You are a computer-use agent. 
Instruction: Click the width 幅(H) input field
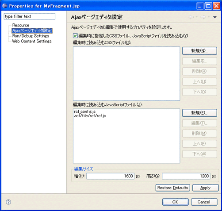click(x=110, y=176)
